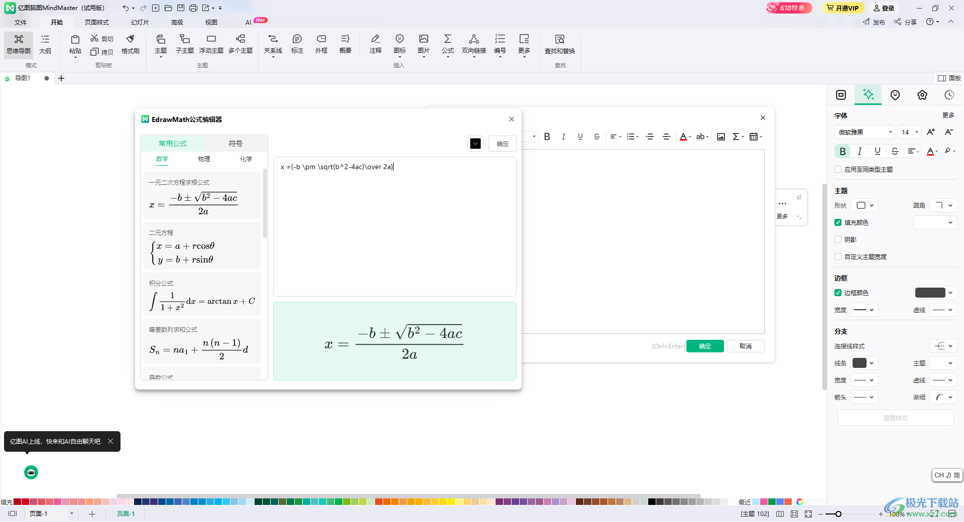Click the 格式刷 format painter icon
The image size is (964, 522).
(130, 44)
